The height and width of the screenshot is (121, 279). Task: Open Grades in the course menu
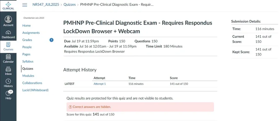pos(27,40)
